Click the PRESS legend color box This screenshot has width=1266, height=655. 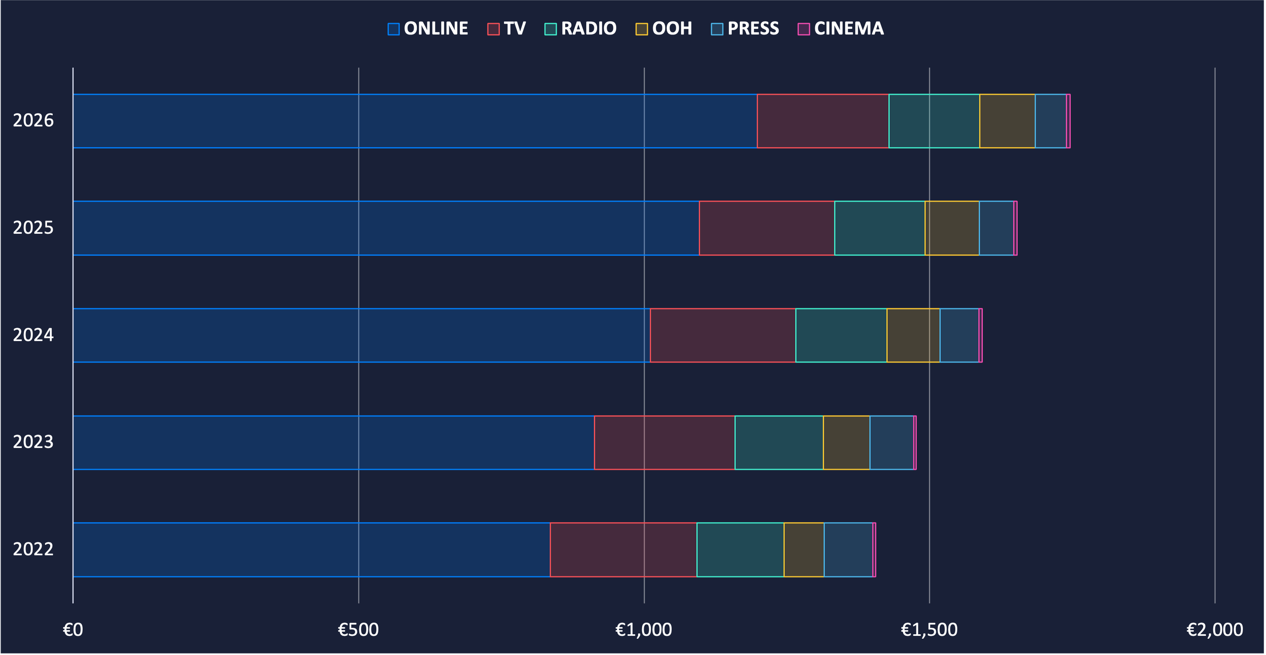pos(717,29)
